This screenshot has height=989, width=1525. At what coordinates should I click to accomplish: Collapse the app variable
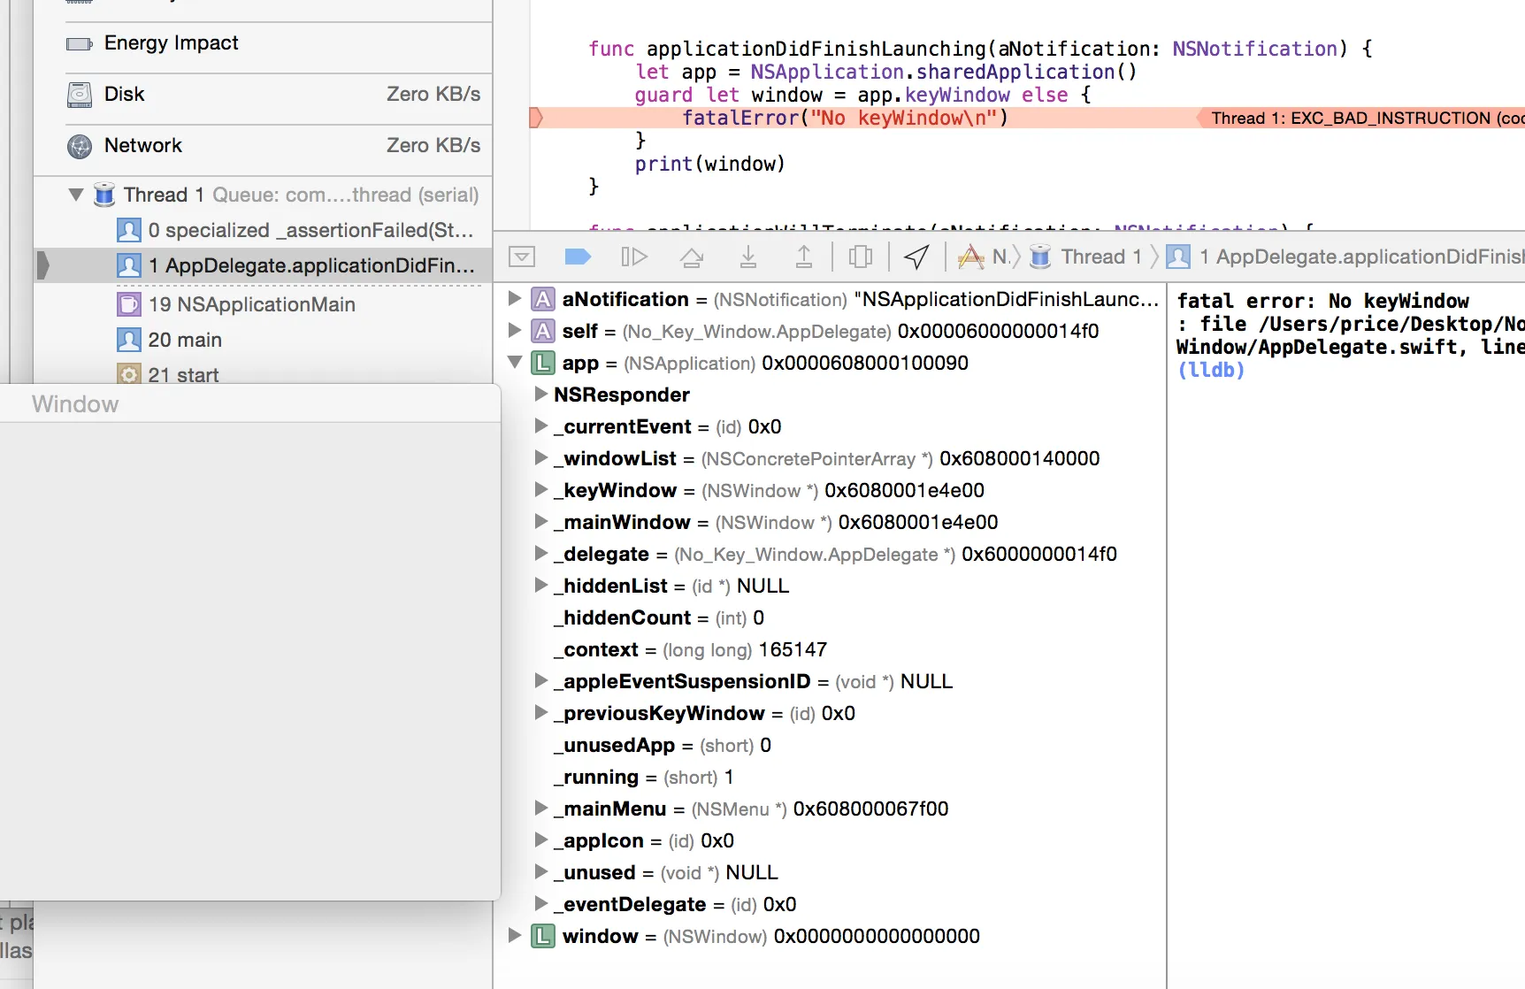[514, 362]
